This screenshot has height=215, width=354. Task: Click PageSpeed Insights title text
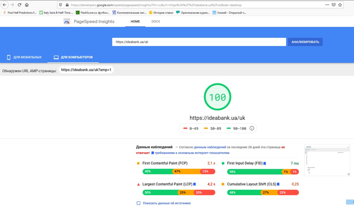(x=94, y=21)
